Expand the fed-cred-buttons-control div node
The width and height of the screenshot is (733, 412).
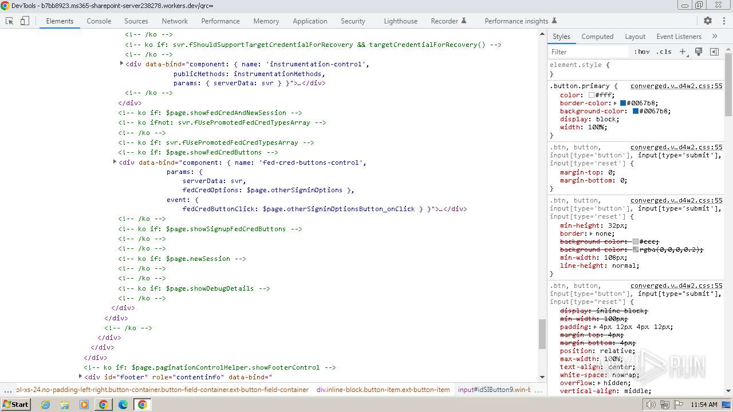pyautogui.click(x=115, y=162)
